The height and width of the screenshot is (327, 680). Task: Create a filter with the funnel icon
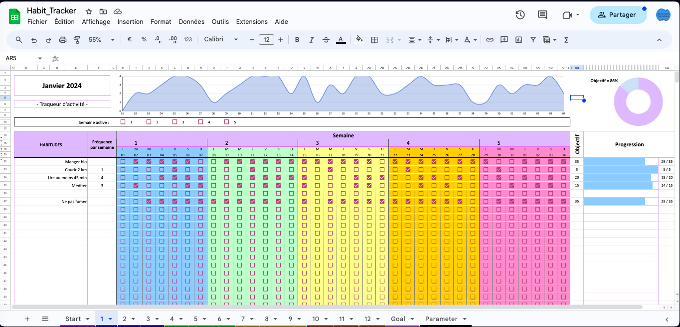pyautogui.click(x=533, y=39)
